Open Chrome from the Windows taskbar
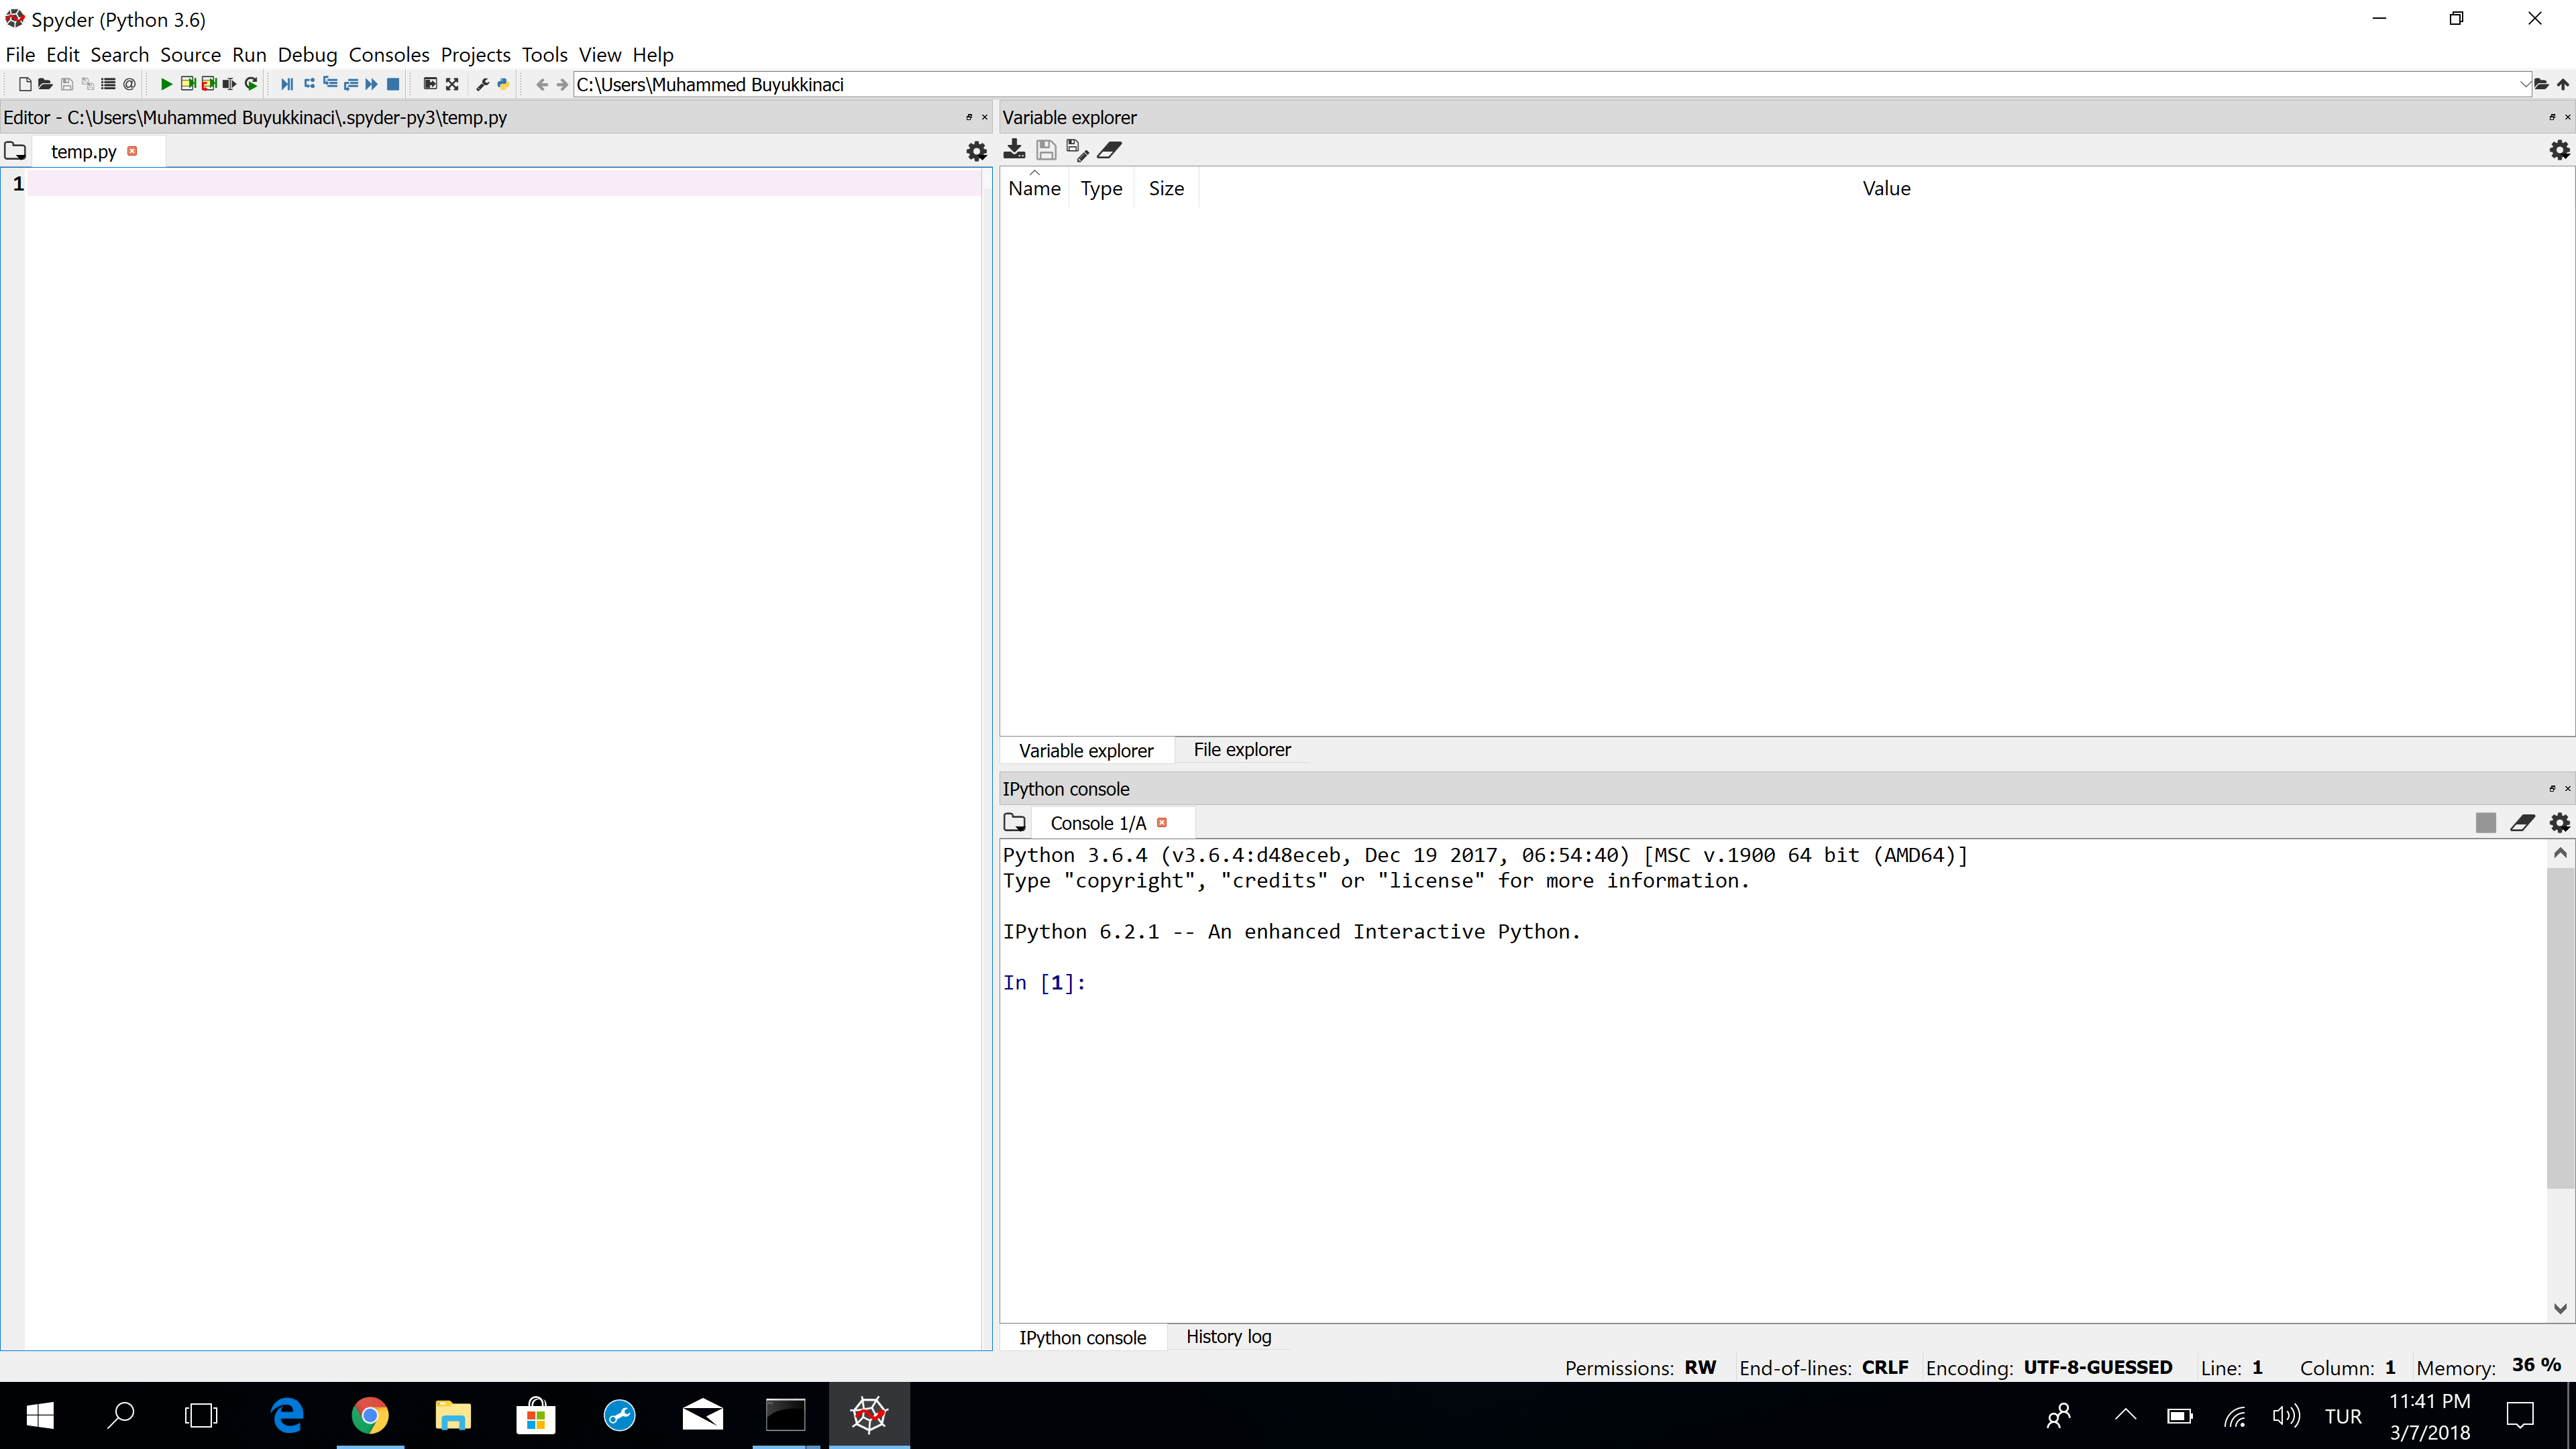Image resolution: width=2576 pixels, height=1449 pixels. click(x=370, y=1415)
